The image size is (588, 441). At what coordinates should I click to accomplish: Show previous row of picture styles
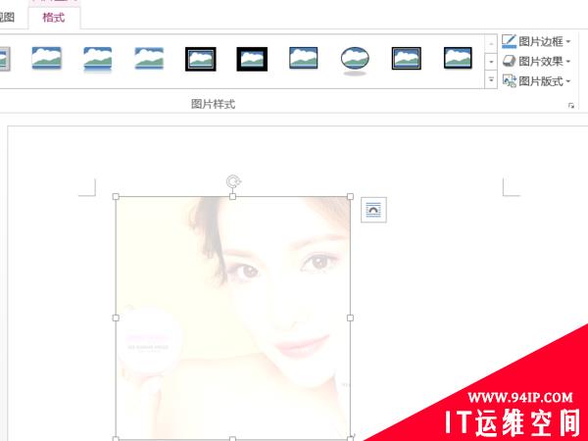pyautogui.click(x=491, y=43)
